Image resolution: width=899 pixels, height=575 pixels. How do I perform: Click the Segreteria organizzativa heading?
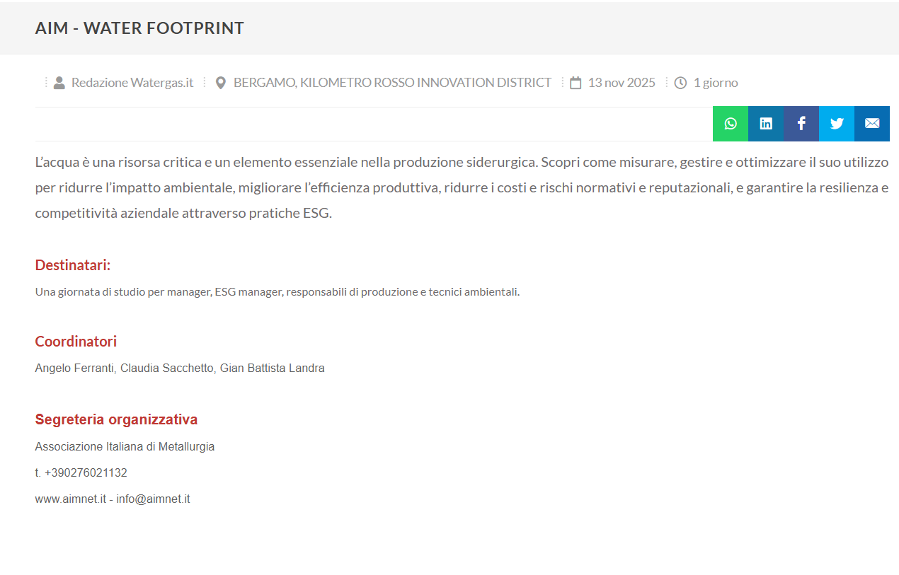[x=116, y=419]
